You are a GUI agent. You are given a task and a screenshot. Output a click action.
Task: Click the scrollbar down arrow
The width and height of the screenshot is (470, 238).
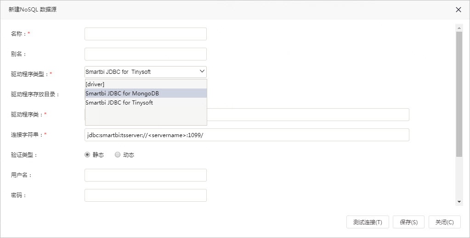(x=459, y=202)
